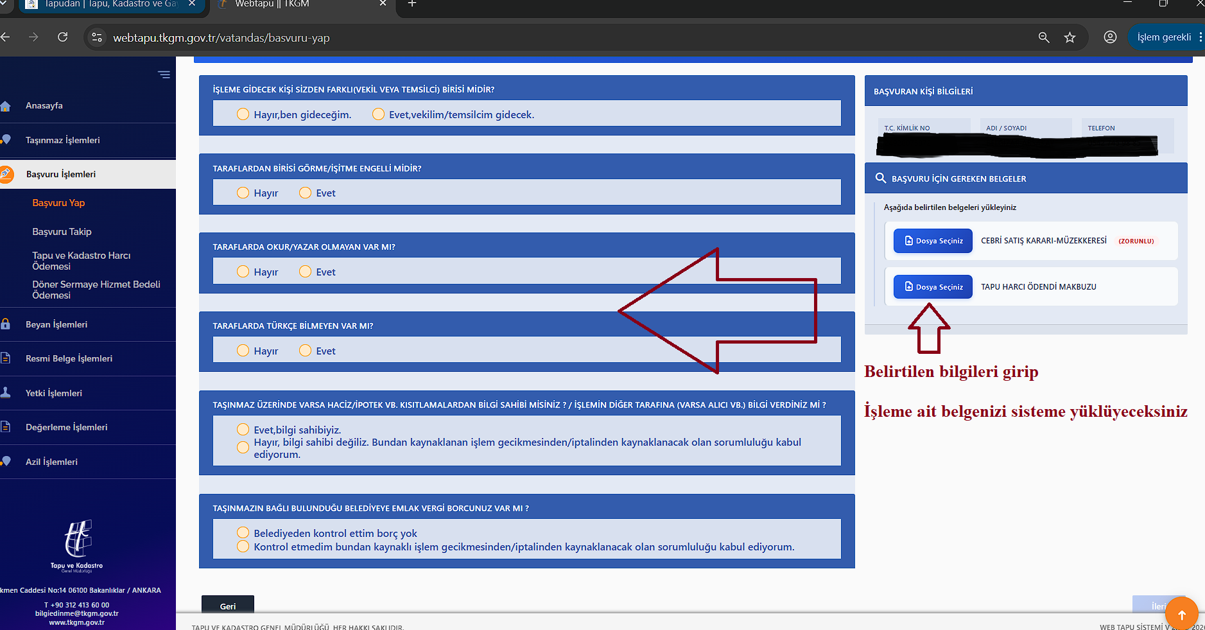Collapse sidebar with hamburger menu icon

point(164,74)
